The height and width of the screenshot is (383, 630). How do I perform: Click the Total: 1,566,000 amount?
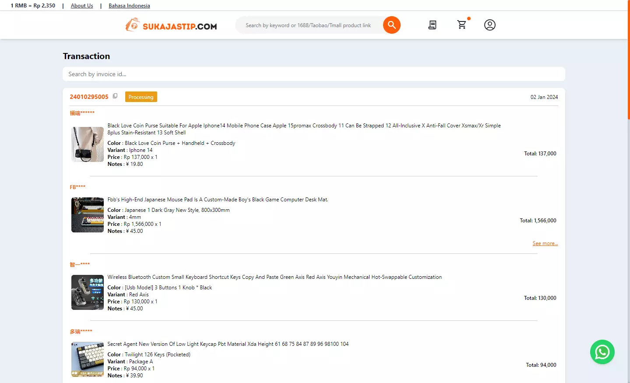(x=538, y=221)
